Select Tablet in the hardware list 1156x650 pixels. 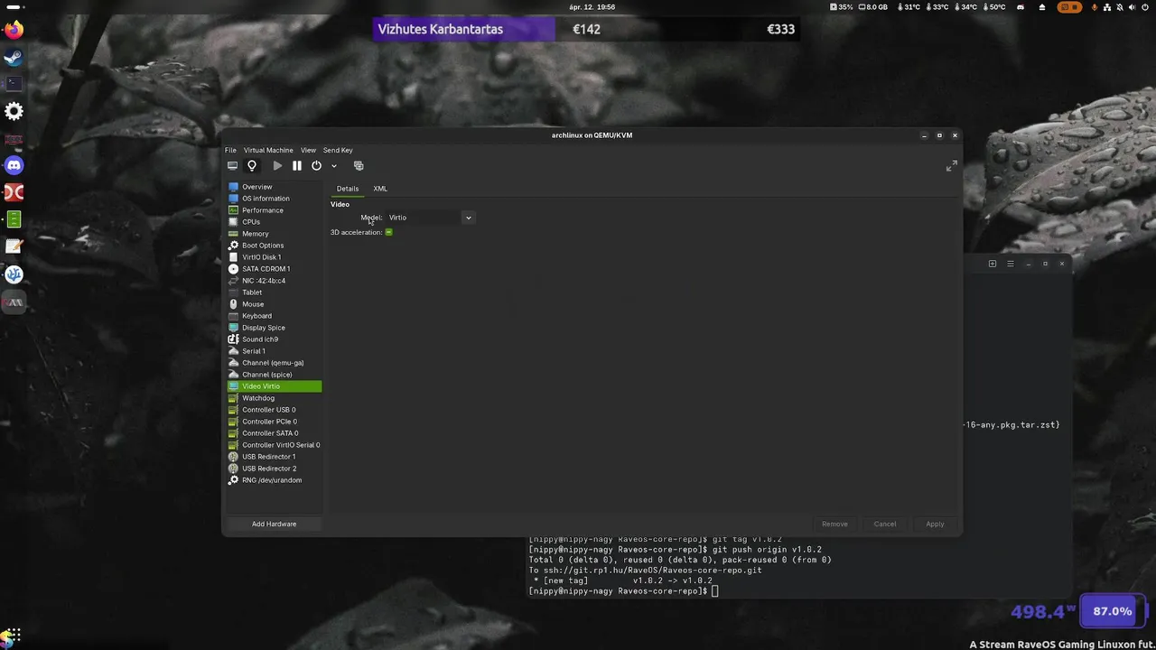(274, 292)
